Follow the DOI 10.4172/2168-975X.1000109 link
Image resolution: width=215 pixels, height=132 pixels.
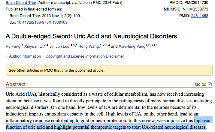42,22
